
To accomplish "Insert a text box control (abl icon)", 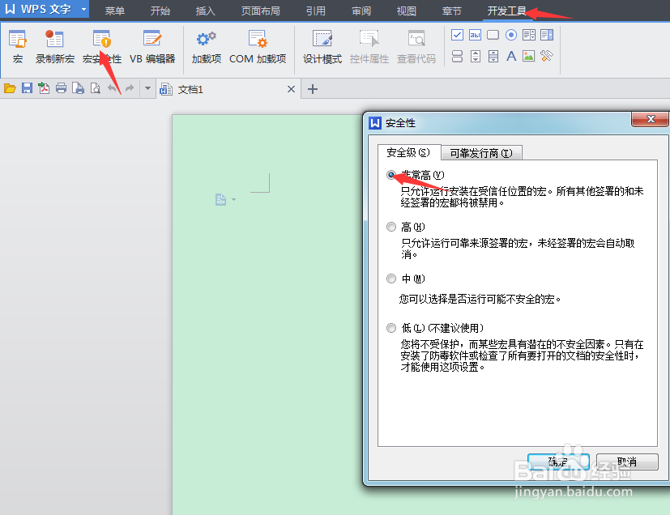I will pyautogui.click(x=476, y=35).
